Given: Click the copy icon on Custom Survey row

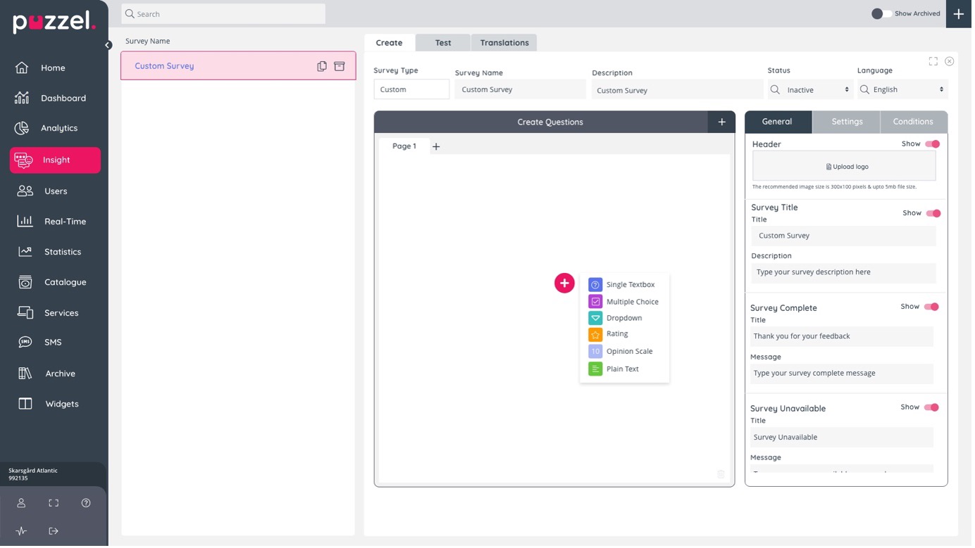Looking at the screenshot, I should pyautogui.click(x=323, y=66).
